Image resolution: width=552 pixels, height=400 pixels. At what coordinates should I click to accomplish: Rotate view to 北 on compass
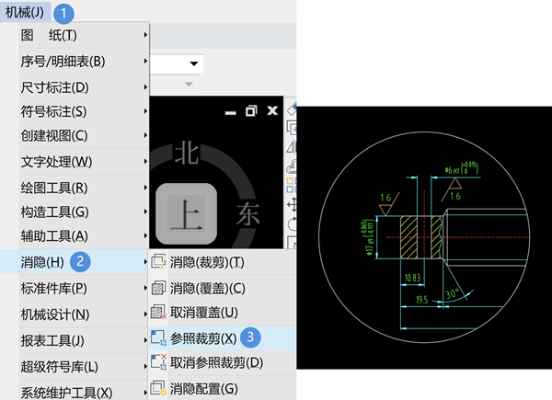[187, 154]
